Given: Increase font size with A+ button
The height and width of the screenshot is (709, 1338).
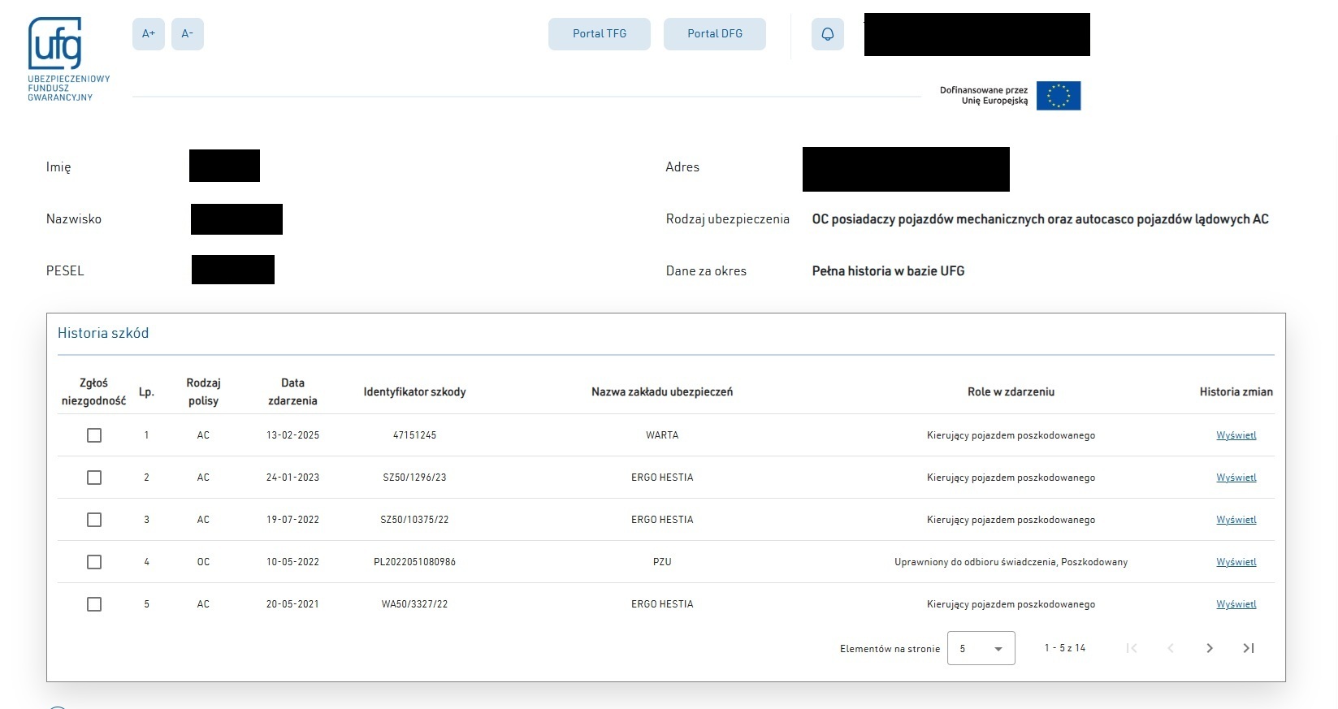Looking at the screenshot, I should tap(149, 34).
